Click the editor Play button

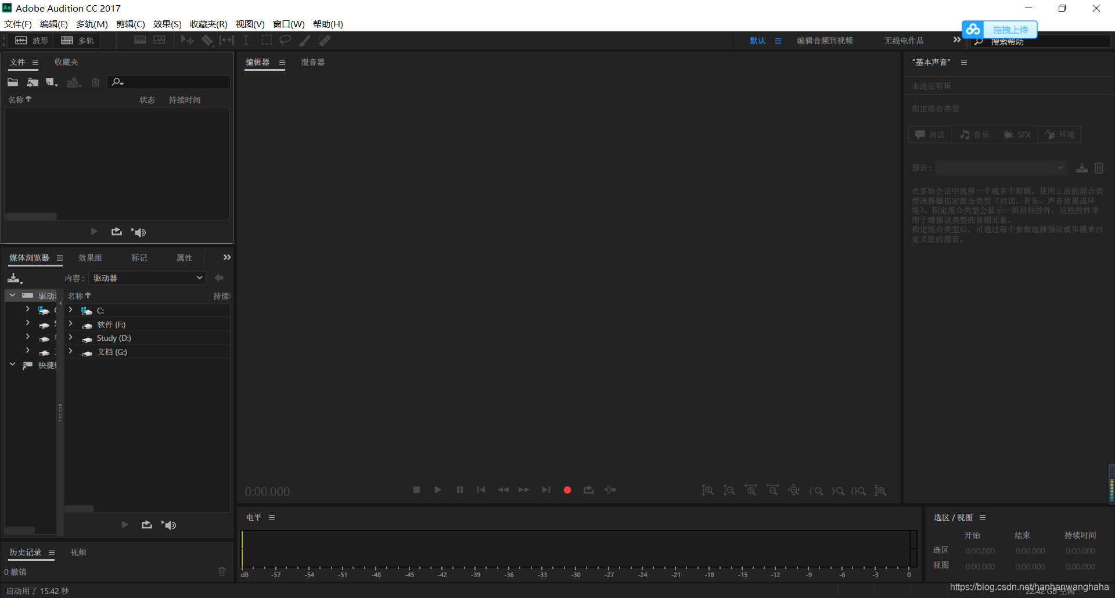point(438,490)
